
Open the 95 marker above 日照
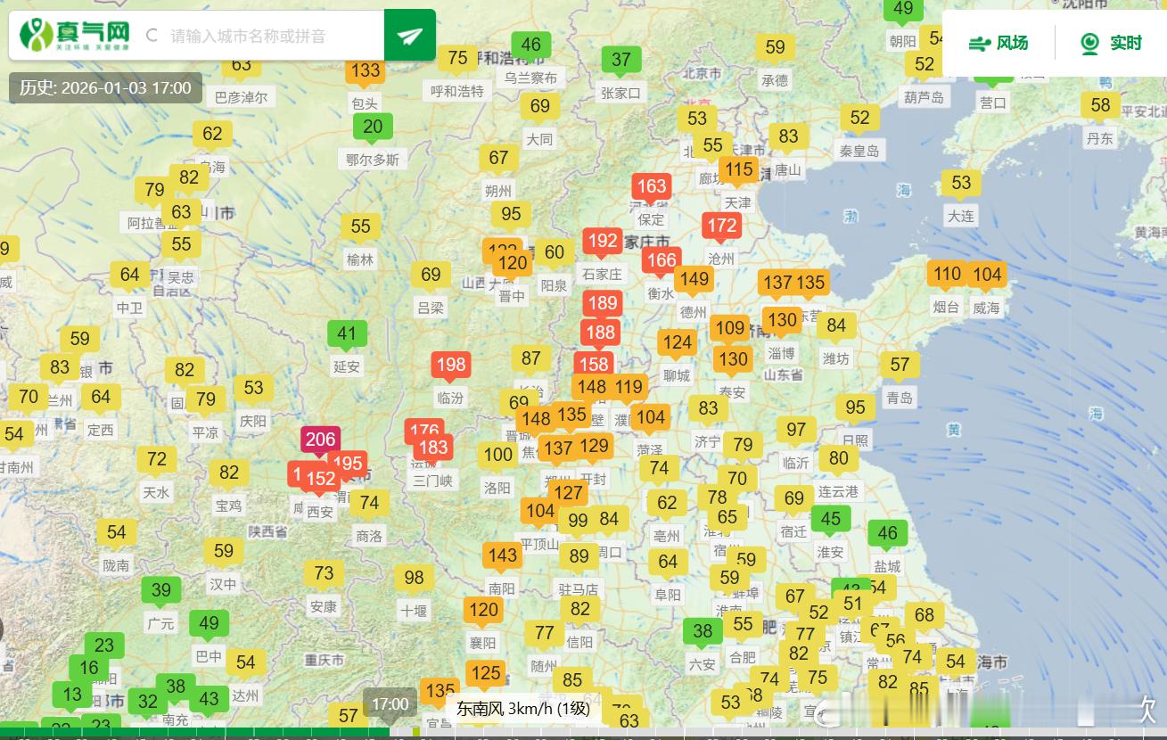856,409
